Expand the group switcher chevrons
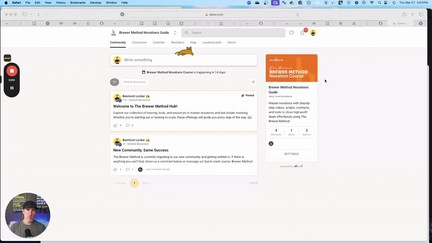The width and height of the screenshot is (432, 243). (x=175, y=33)
